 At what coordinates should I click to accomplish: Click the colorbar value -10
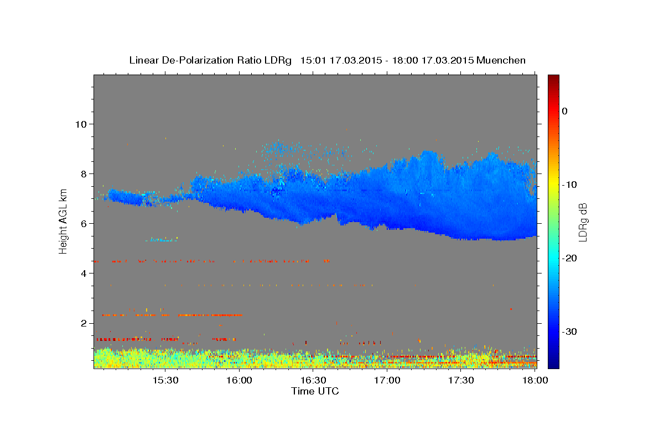pos(569,185)
